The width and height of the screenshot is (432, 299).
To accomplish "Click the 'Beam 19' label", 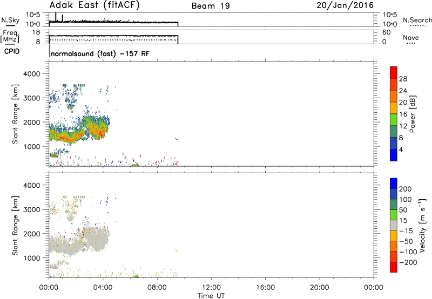I will click(x=211, y=6).
